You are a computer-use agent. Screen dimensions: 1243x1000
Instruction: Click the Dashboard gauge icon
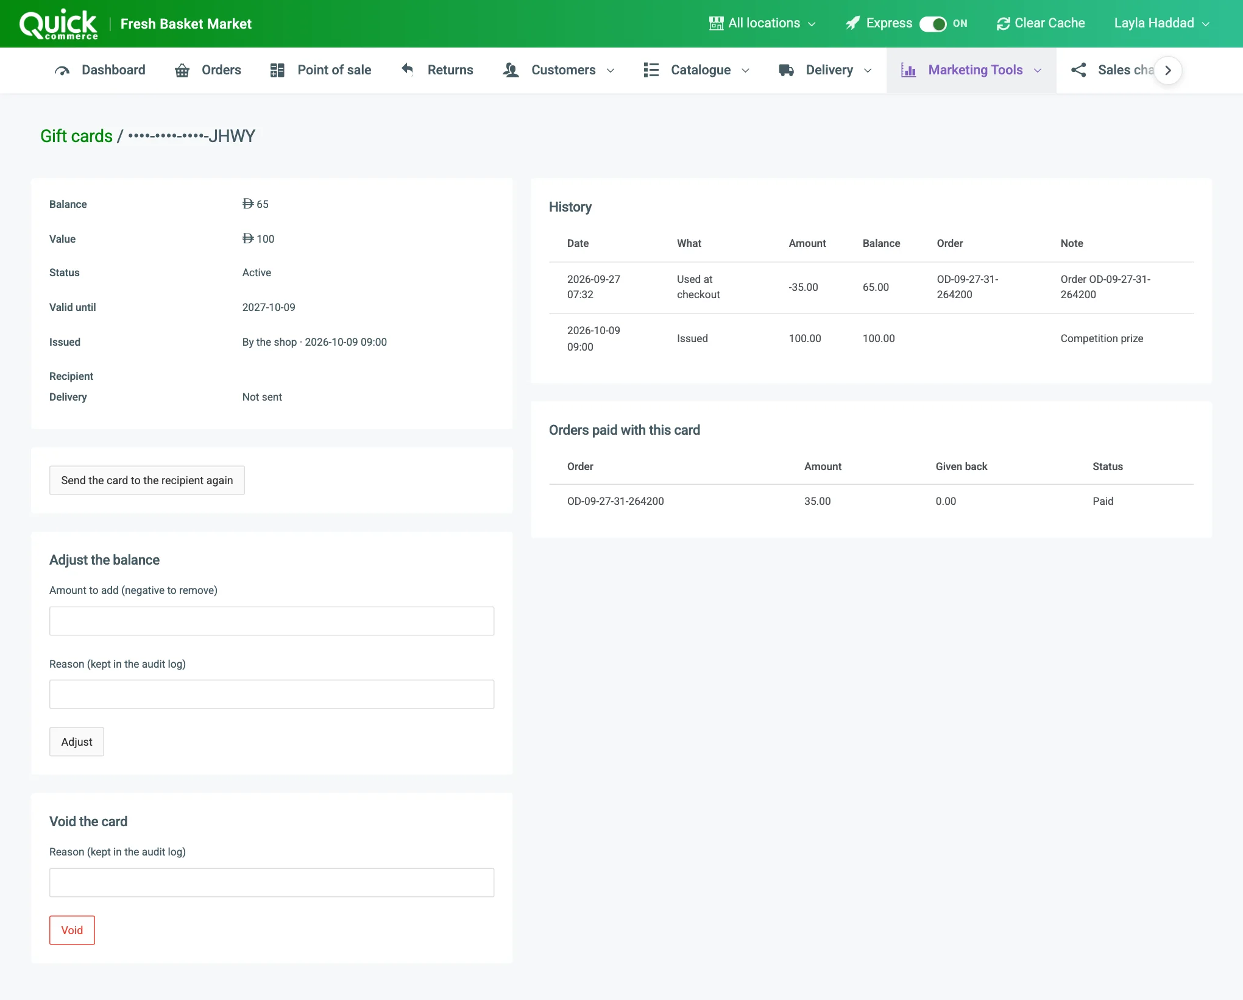point(62,71)
